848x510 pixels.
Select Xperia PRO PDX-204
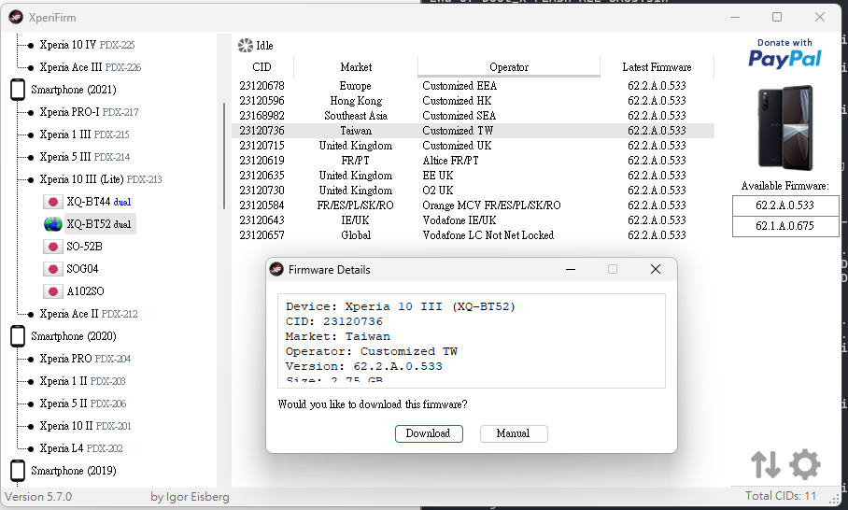pos(85,359)
